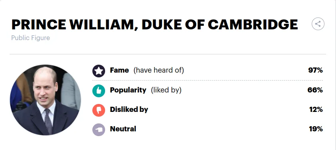
Task: Click the 19% neutral value
Action: [316, 129]
